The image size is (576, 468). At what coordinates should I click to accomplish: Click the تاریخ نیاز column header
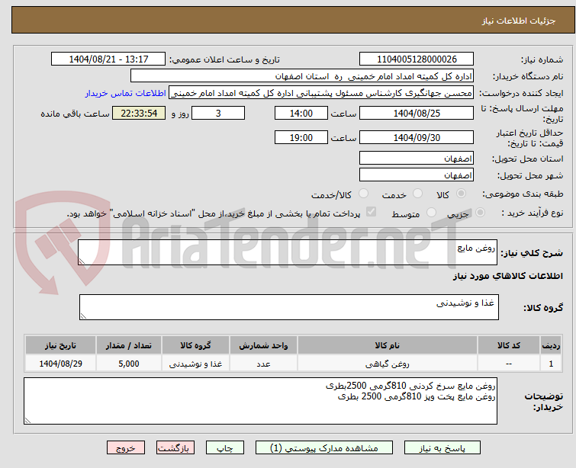60,345
